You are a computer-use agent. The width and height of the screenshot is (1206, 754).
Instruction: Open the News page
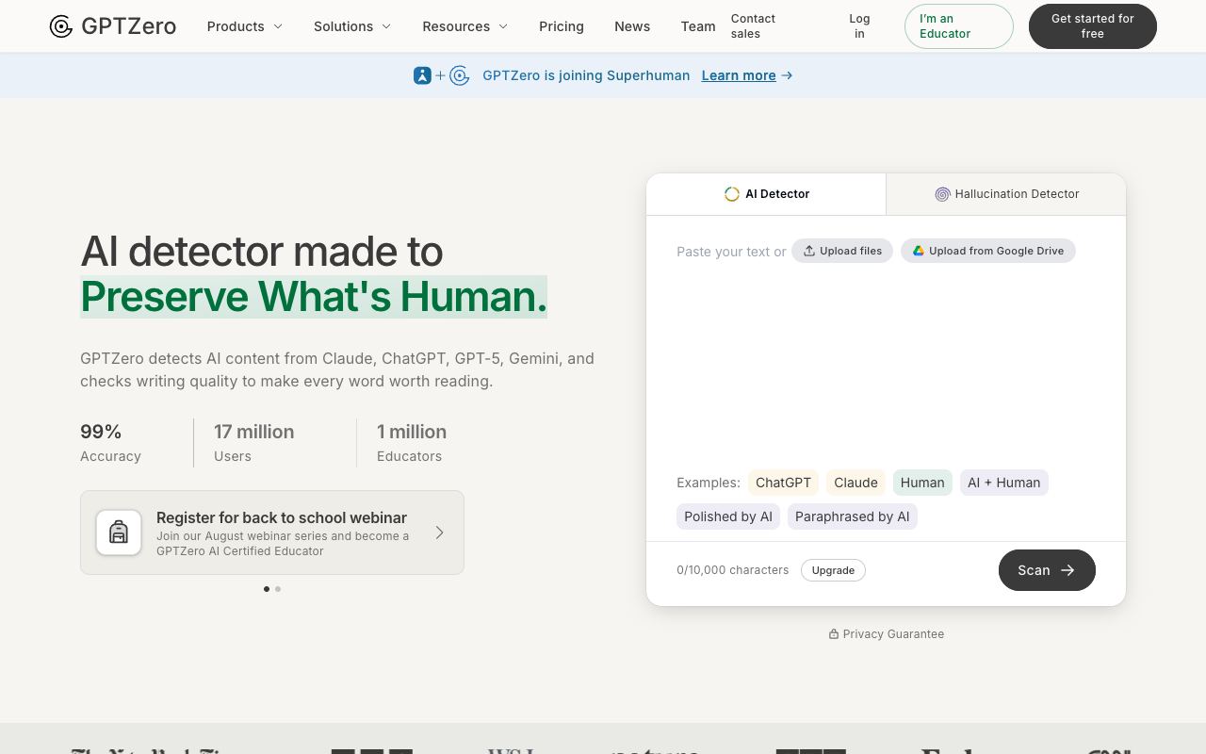click(x=632, y=26)
